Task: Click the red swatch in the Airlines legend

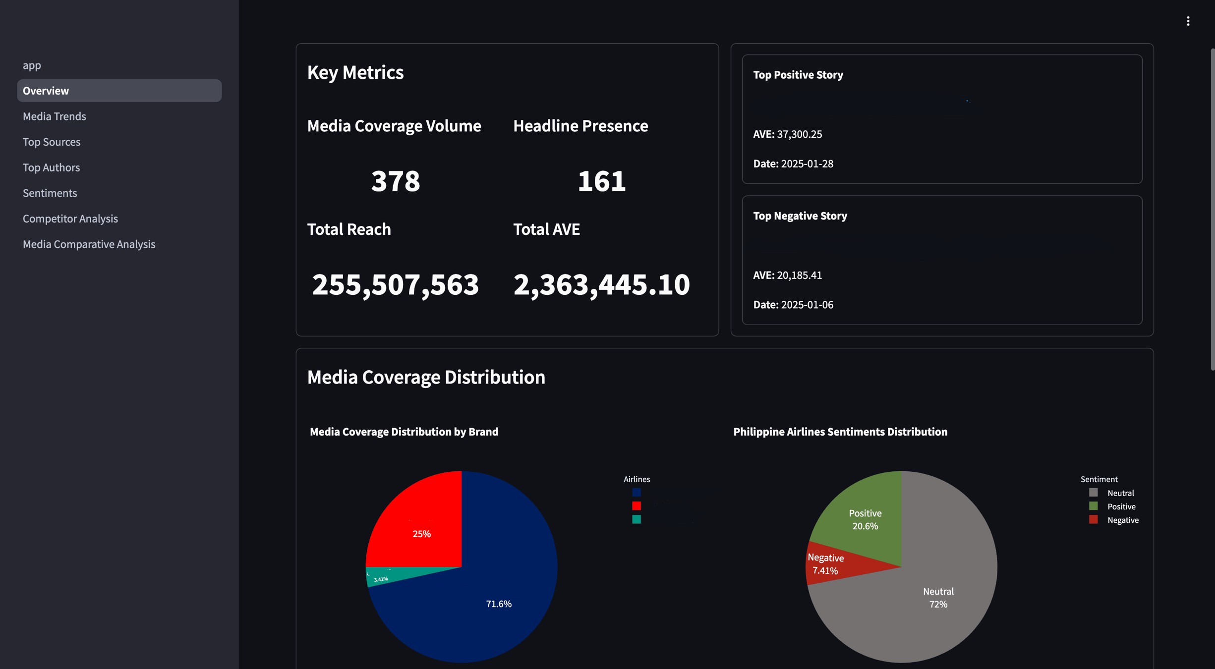Action: (x=636, y=506)
